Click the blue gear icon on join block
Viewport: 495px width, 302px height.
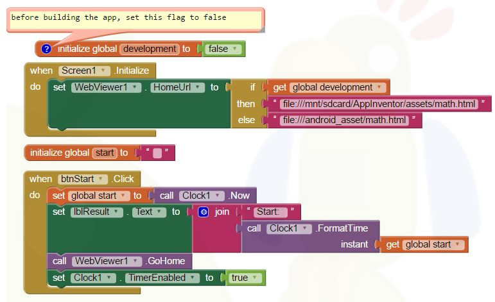[x=204, y=212]
